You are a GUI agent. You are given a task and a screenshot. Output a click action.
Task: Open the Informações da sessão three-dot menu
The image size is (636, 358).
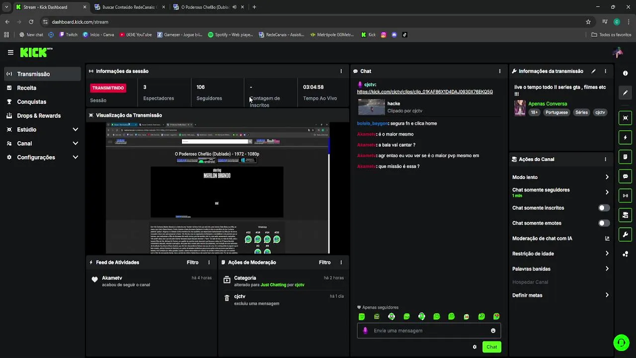pos(341,71)
